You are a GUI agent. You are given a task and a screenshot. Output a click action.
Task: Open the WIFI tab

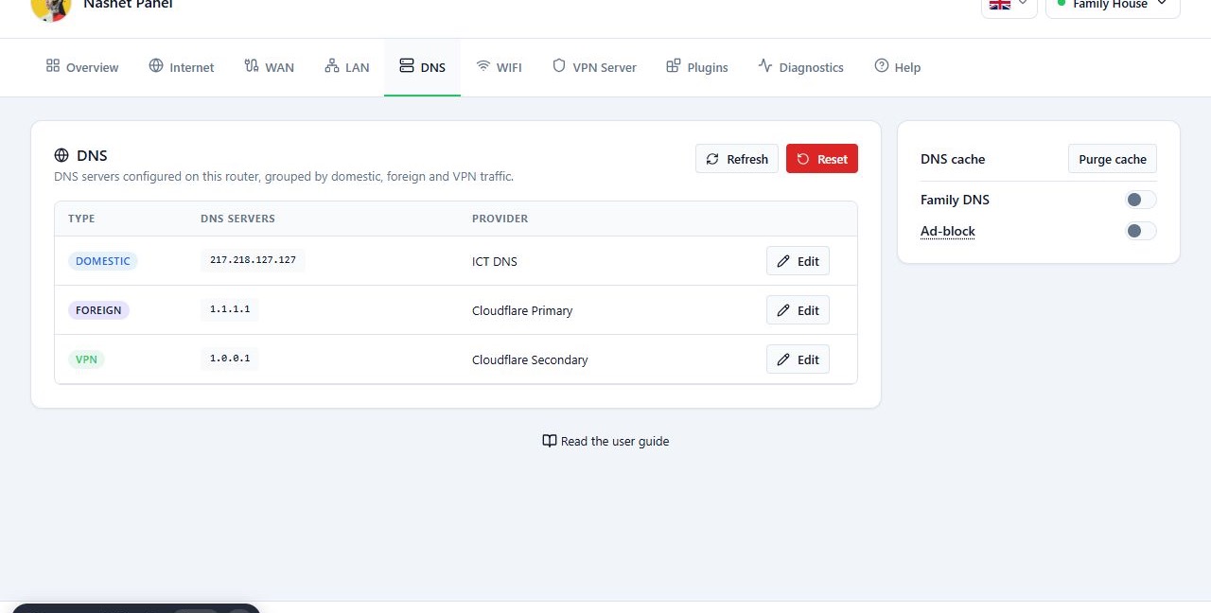[x=499, y=67]
